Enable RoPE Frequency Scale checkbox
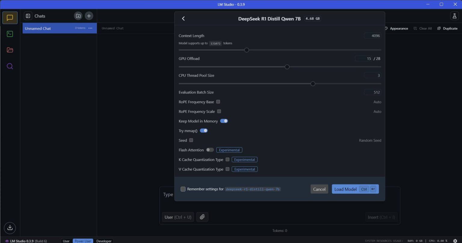This screenshot has height=243, width=462. click(219, 111)
